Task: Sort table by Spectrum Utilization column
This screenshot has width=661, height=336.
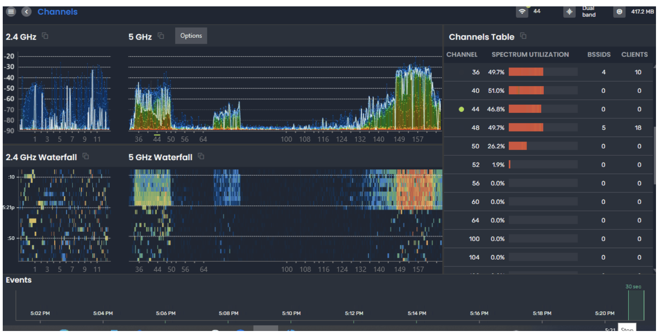Action: pos(530,55)
